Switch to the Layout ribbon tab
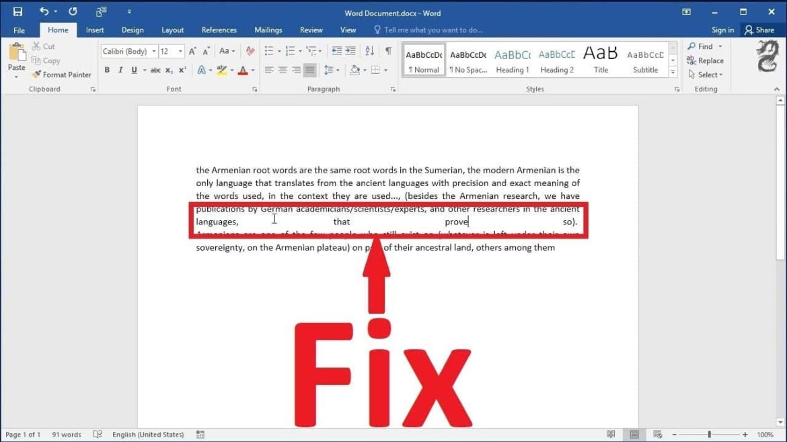This screenshot has height=442, width=787. click(x=172, y=30)
